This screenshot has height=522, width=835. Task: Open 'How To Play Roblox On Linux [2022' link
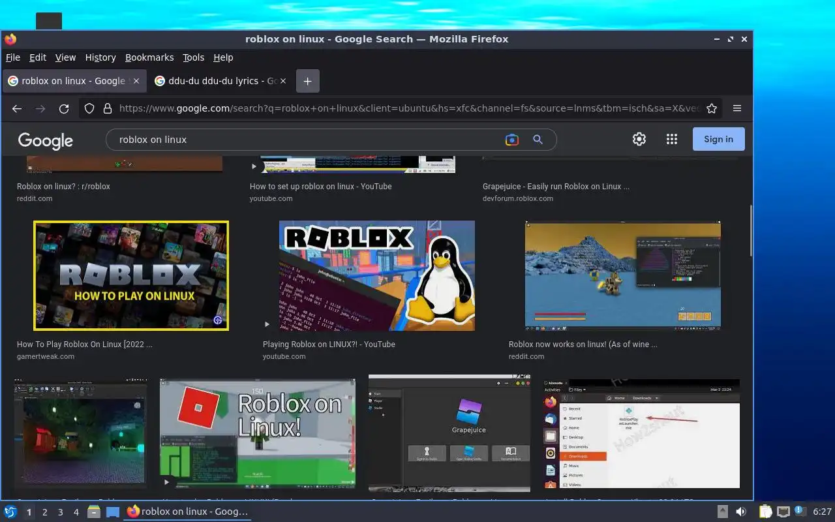click(x=85, y=344)
